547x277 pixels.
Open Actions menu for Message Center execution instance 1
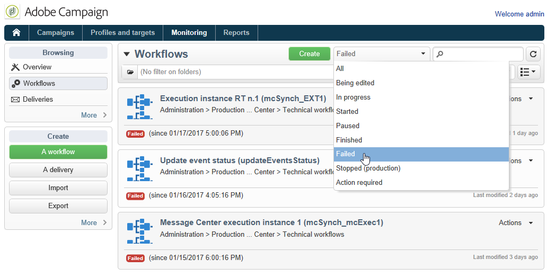[x=516, y=223]
